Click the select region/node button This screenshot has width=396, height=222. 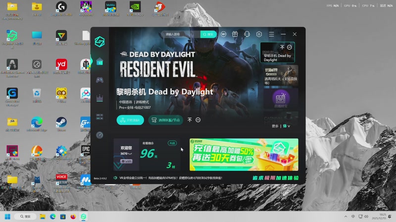coord(166,120)
